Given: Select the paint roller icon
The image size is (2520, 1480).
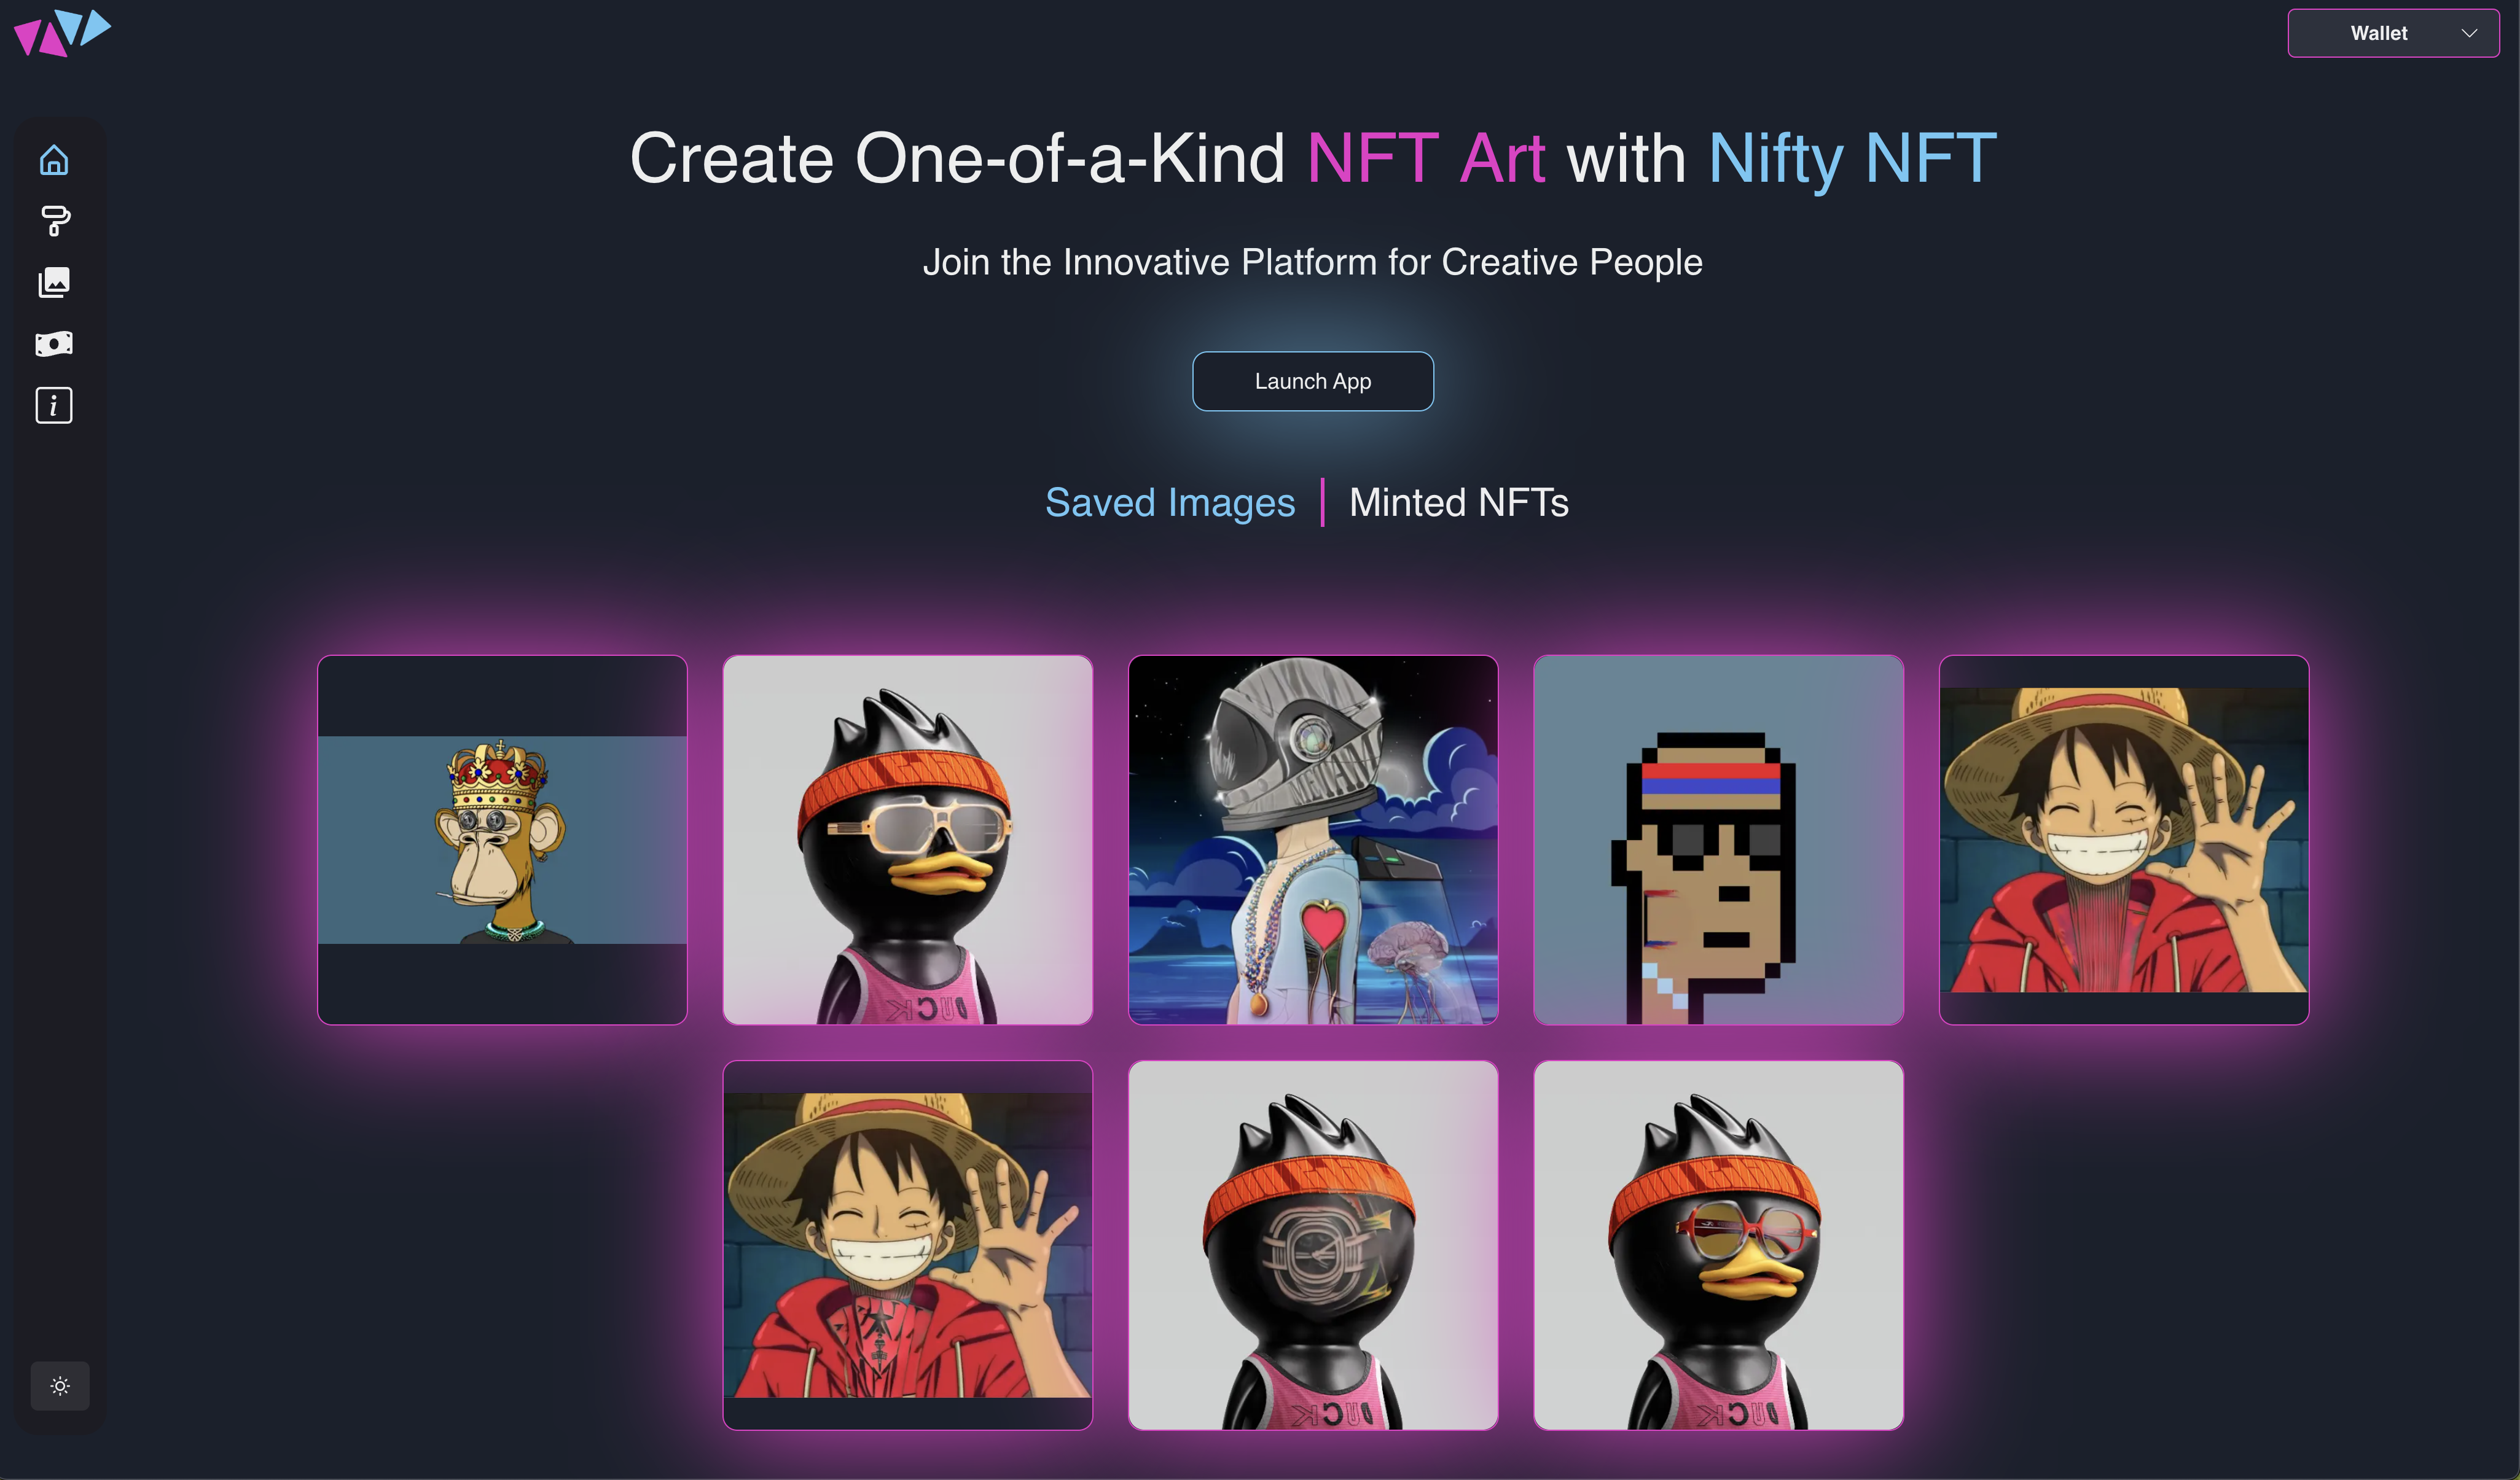Looking at the screenshot, I should tap(54, 221).
